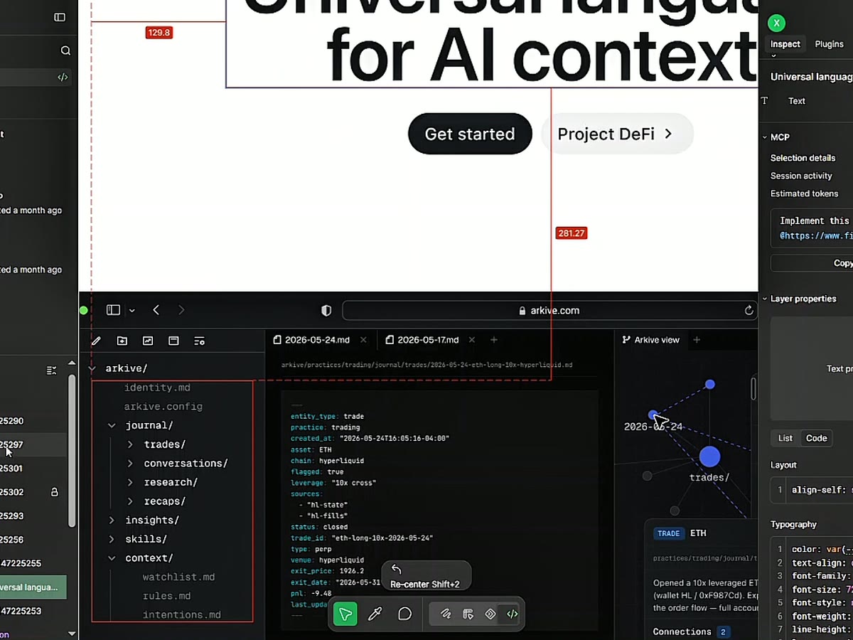853x640 pixels.
Task: Open Estimated tokens in MCP
Action: (804, 193)
